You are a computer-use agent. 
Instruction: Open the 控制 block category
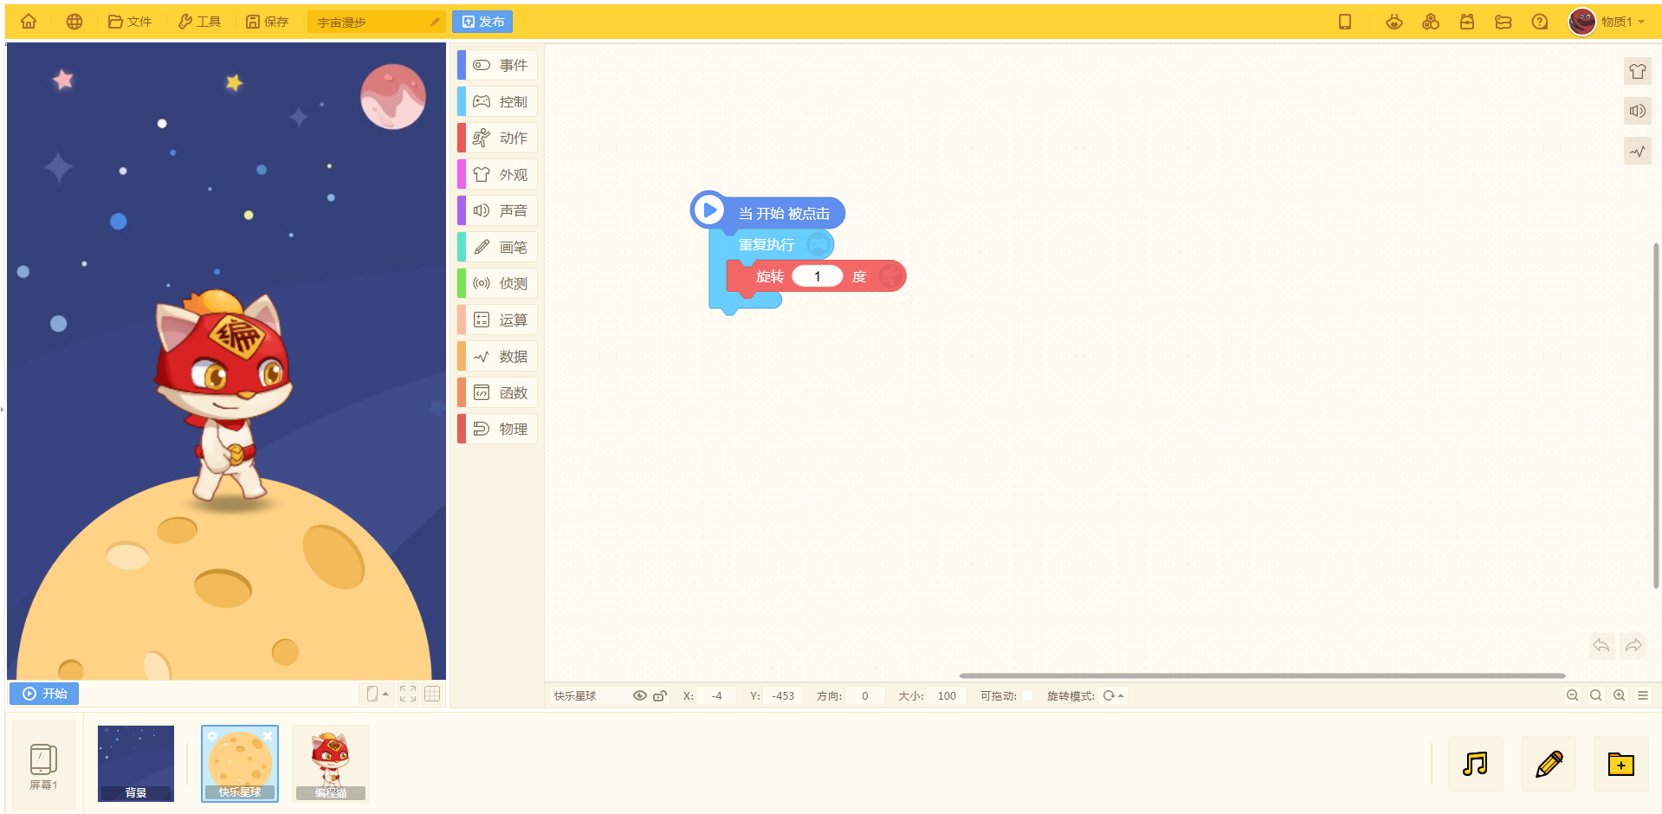497,101
